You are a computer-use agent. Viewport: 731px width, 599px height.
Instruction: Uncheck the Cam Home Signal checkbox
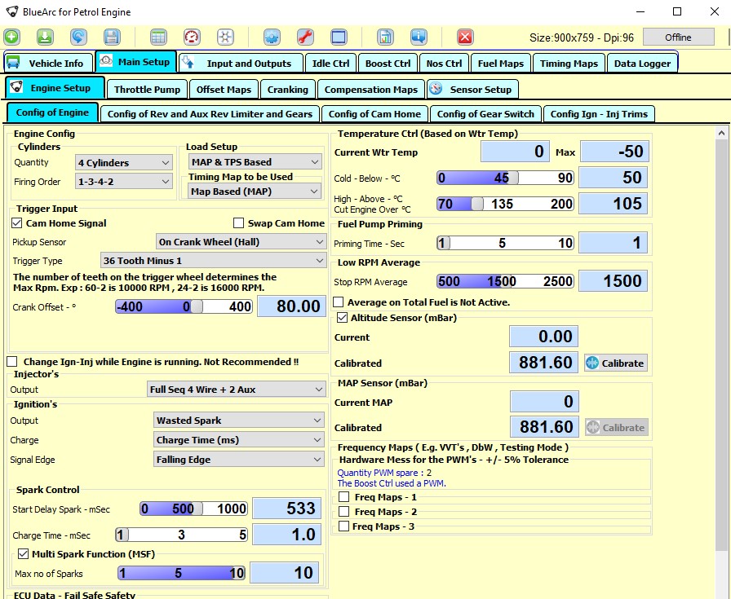[x=18, y=223]
